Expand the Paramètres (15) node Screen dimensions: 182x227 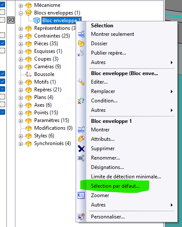[21, 121]
